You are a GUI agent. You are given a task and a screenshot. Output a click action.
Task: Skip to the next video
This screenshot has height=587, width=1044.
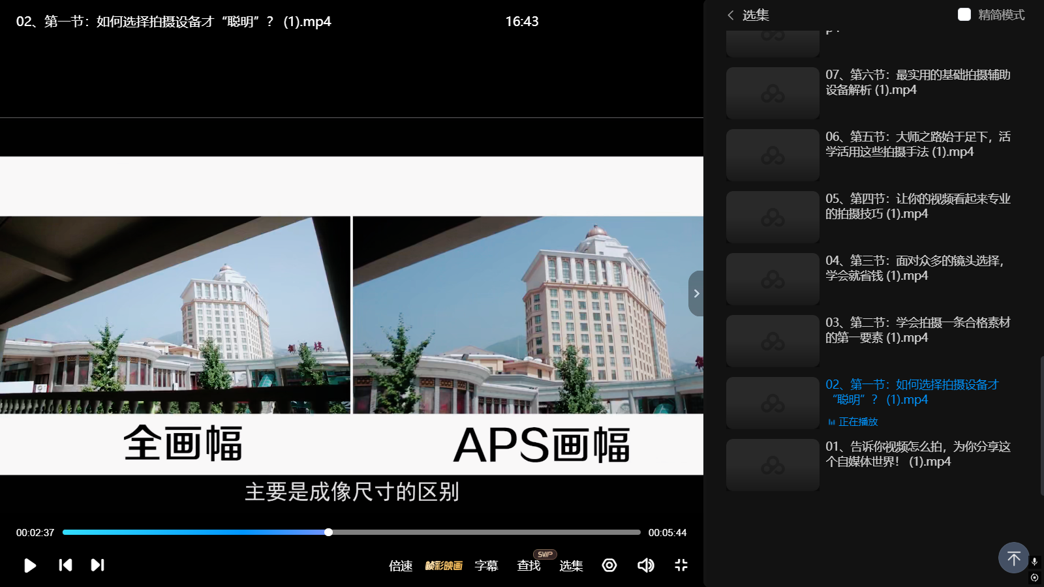(97, 565)
